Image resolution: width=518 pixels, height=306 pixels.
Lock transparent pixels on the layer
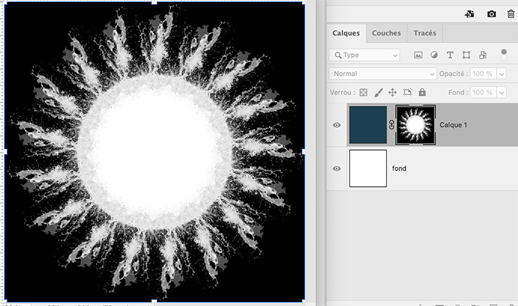[363, 92]
